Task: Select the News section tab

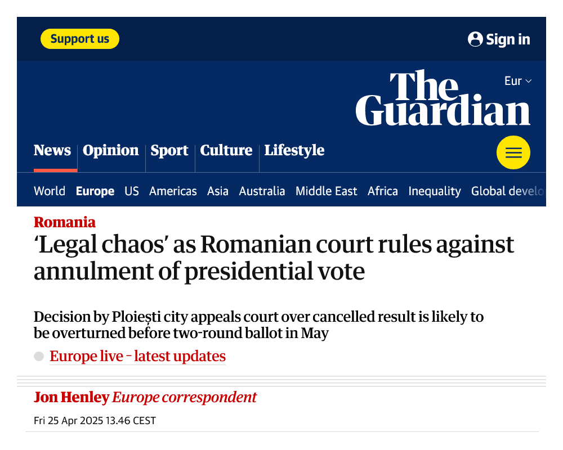Action: [x=52, y=150]
